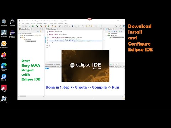171x128 pixels.
Task: Open the Debug icon dropdown arrow
Action: [31, 26]
